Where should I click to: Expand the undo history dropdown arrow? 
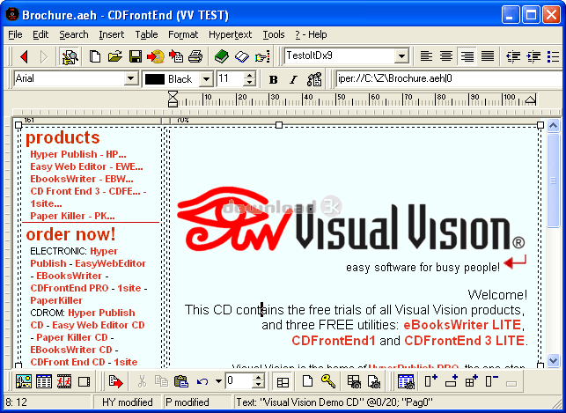click(218, 381)
